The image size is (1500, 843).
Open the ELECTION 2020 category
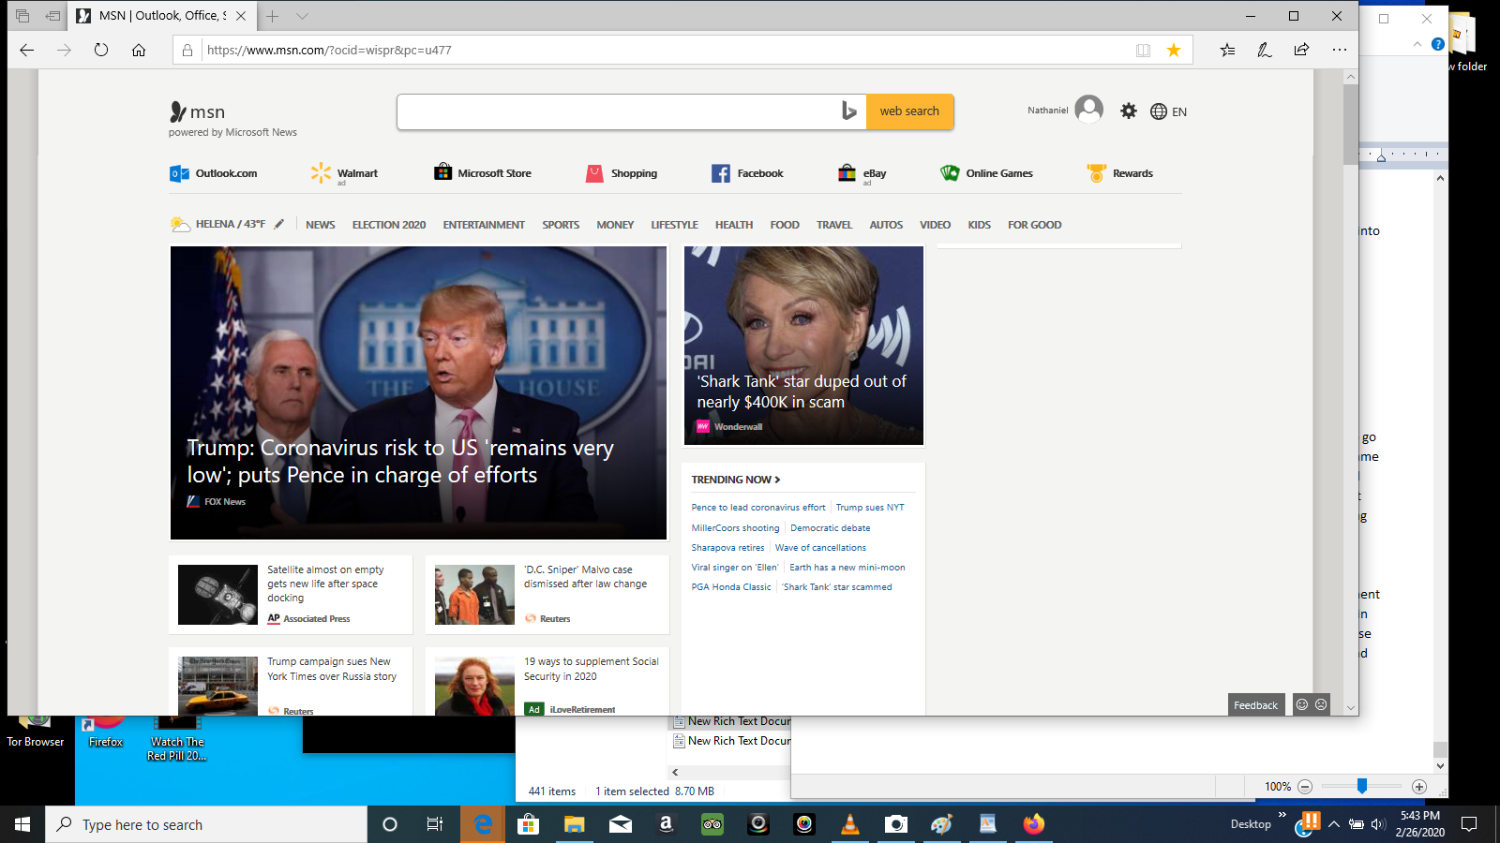(x=389, y=225)
